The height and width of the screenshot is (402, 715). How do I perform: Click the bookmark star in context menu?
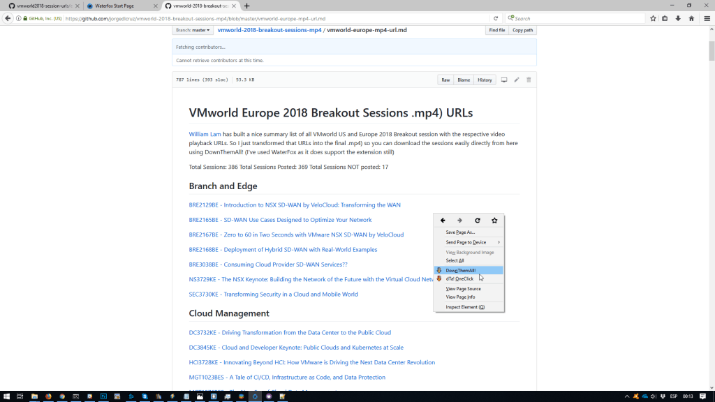pos(494,221)
